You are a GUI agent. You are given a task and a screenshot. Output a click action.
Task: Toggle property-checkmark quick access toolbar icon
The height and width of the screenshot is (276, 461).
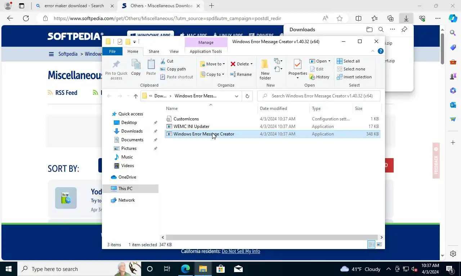pyautogui.click(x=120, y=42)
